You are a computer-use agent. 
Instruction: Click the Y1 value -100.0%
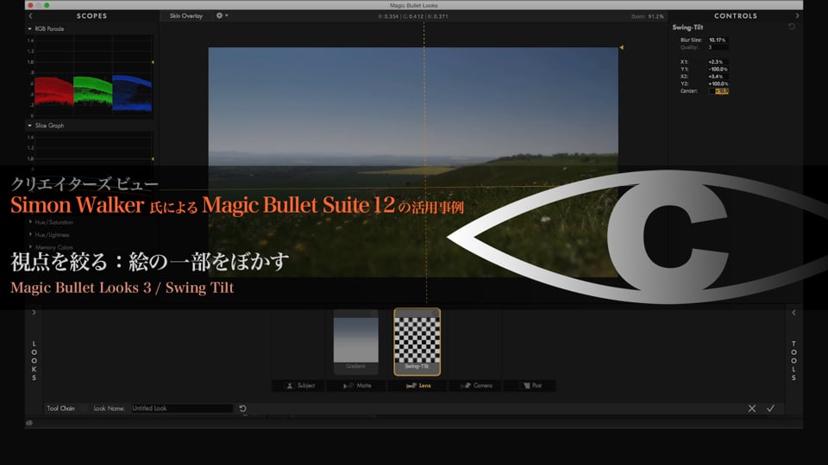tap(718, 69)
